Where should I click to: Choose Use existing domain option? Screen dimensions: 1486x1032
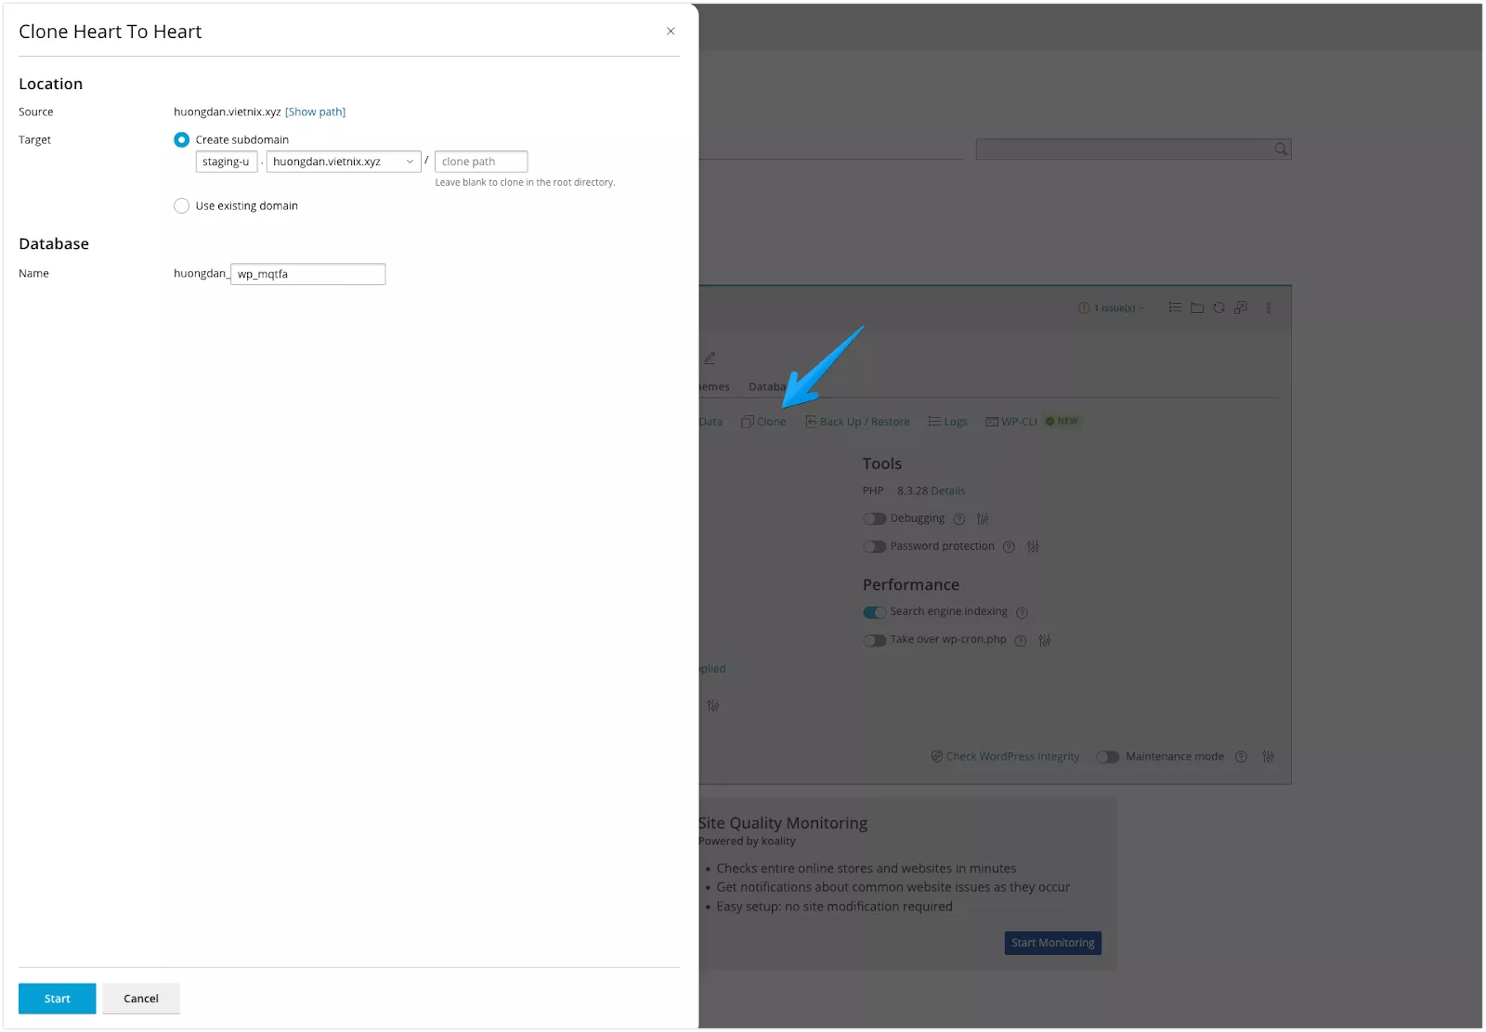coord(182,205)
